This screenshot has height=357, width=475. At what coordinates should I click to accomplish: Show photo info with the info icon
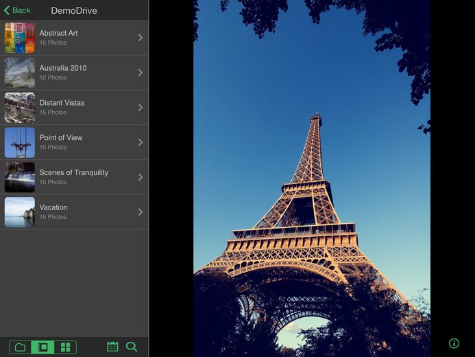[454, 343]
